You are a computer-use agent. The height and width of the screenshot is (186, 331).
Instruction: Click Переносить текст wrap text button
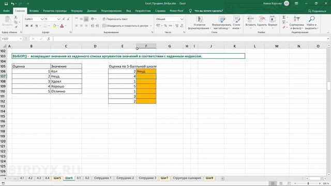pos(115,19)
